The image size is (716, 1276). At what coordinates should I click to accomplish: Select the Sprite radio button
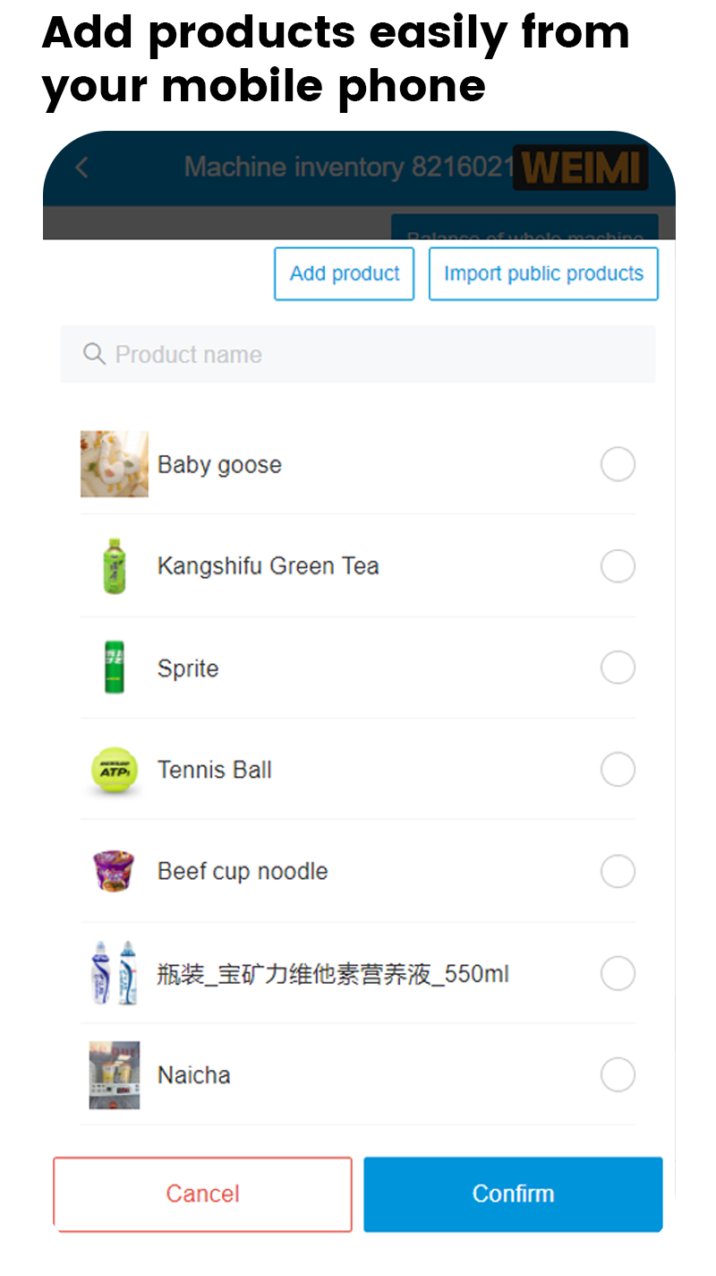tap(618, 668)
